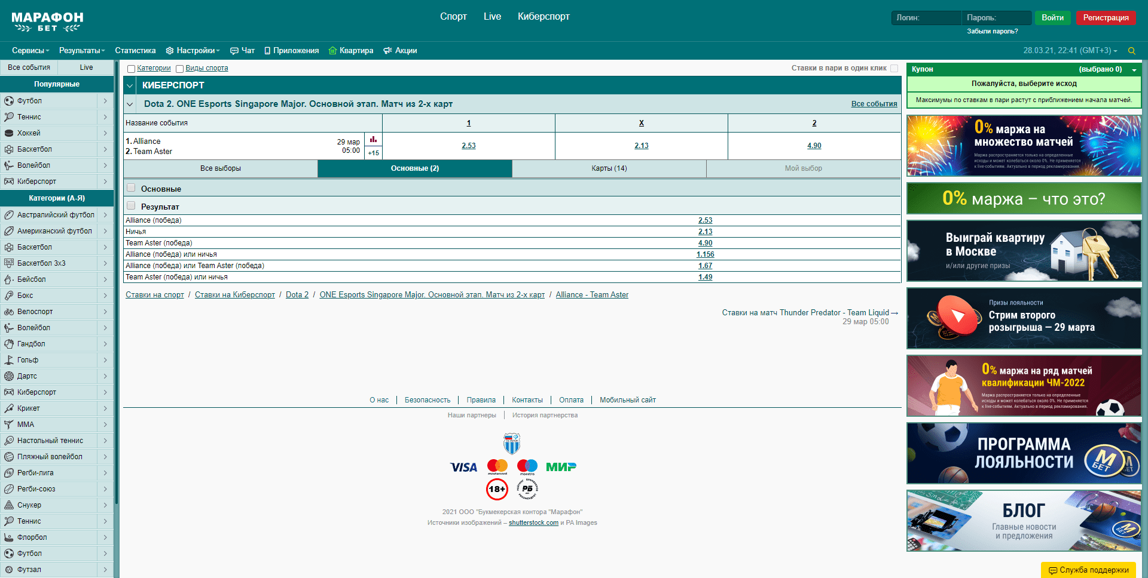1148x578 pixels.
Task: Toggle the Виды спорта checkbox
Action: click(x=179, y=69)
